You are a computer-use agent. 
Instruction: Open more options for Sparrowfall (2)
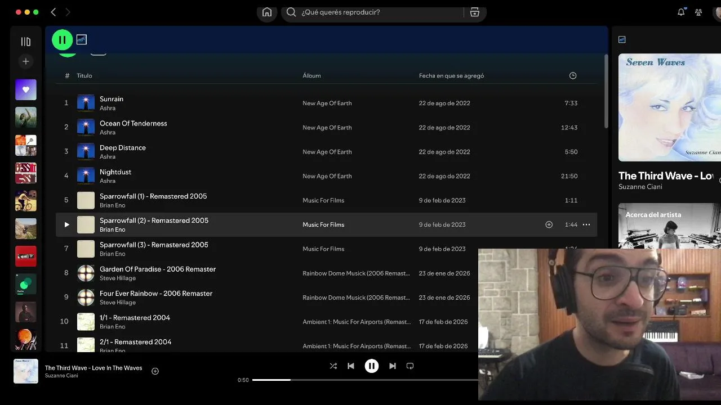[x=586, y=224]
